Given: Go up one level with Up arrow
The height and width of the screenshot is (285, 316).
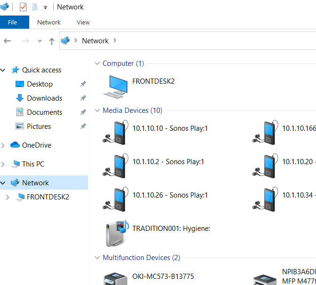Looking at the screenshot, I should coord(52,41).
